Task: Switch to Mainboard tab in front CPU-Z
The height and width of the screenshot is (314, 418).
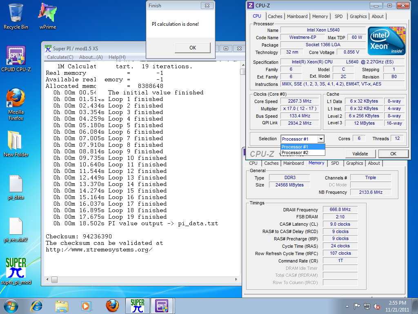Action: (297, 16)
